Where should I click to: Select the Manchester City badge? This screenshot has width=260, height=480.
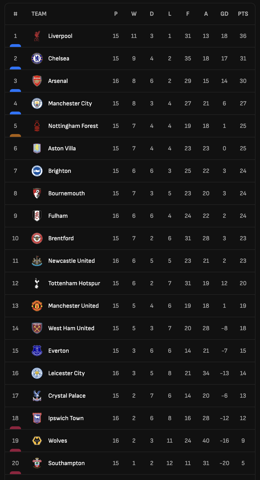37,103
